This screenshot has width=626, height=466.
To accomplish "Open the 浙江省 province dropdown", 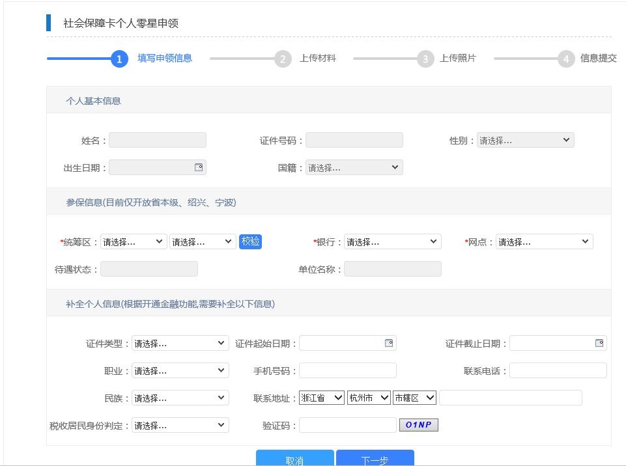I will [321, 398].
